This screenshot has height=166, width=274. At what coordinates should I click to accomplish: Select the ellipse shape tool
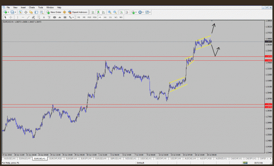tap(54, 17)
